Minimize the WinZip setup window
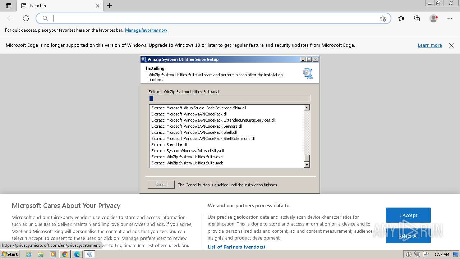 (303, 59)
